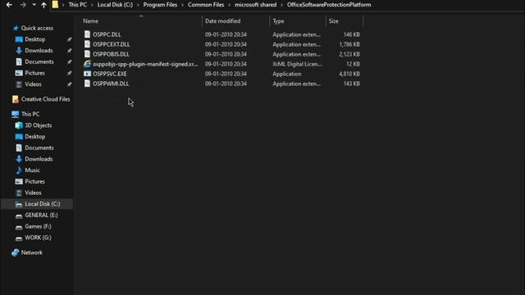Click the folder icon in address bar
Viewport: 525px width, 295px height.
55,5
